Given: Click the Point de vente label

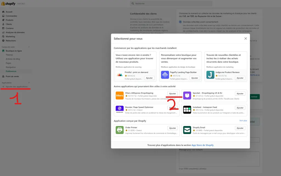Looking at the screenshot, I should [x=12, y=76].
